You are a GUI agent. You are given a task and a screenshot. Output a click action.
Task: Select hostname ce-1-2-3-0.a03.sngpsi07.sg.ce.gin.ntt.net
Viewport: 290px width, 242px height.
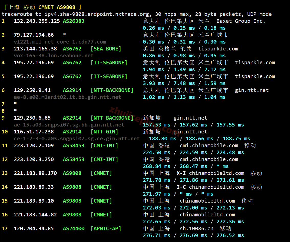[77, 139]
